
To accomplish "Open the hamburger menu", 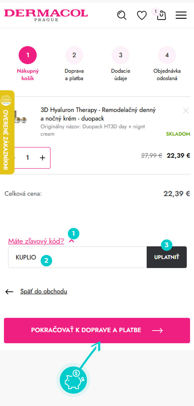I will (x=181, y=15).
